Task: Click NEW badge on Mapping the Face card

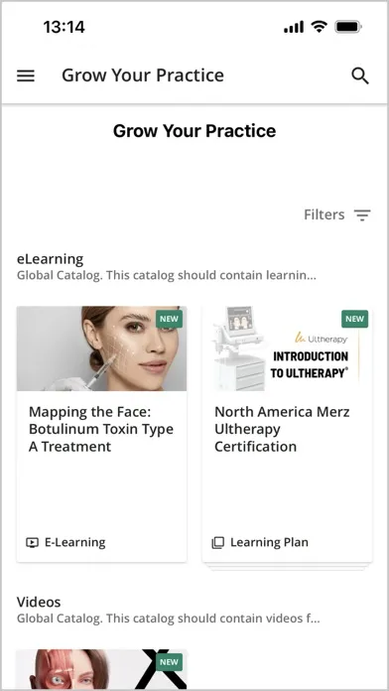Action: [x=169, y=319]
